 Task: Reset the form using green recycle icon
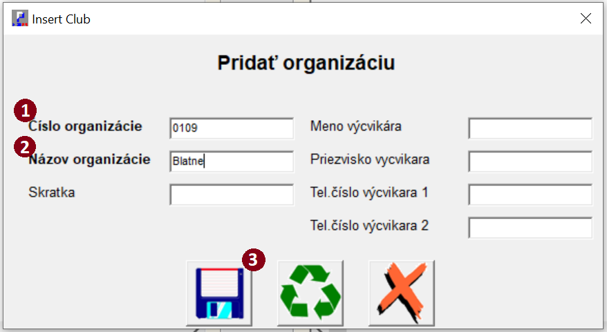pyautogui.click(x=310, y=293)
